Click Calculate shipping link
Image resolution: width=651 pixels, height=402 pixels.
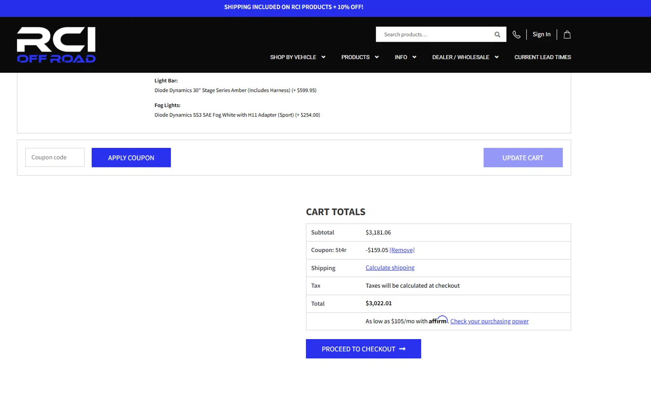coord(390,268)
